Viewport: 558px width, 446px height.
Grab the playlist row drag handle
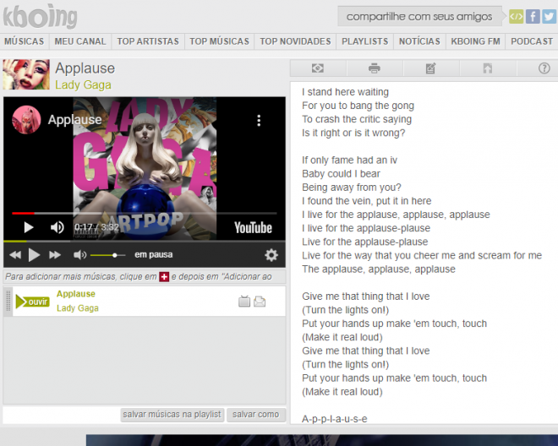point(8,302)
